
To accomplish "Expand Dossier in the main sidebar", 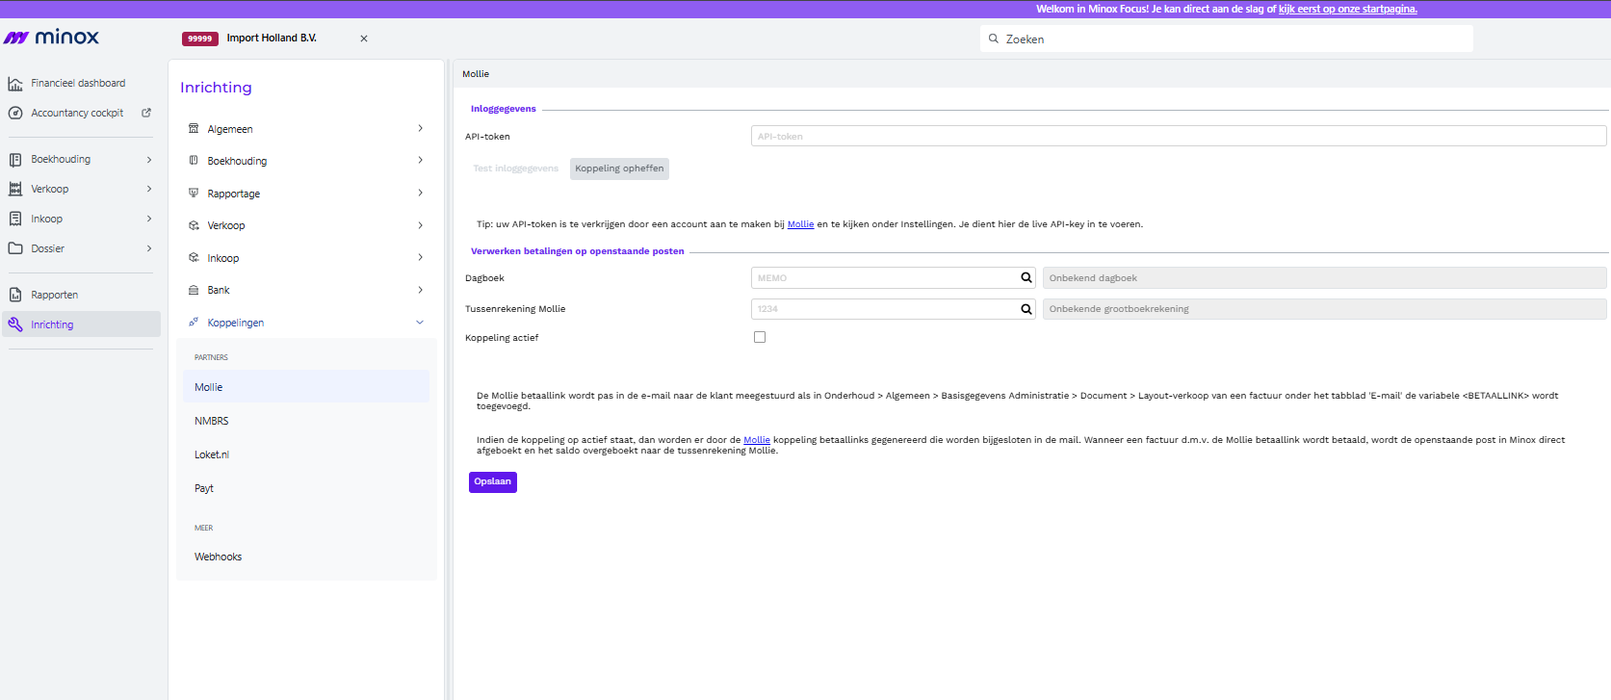I will click(149, 248).
